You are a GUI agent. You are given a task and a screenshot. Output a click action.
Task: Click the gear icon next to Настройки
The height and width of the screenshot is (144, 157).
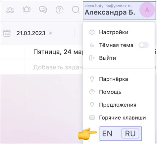click(92, 32)
